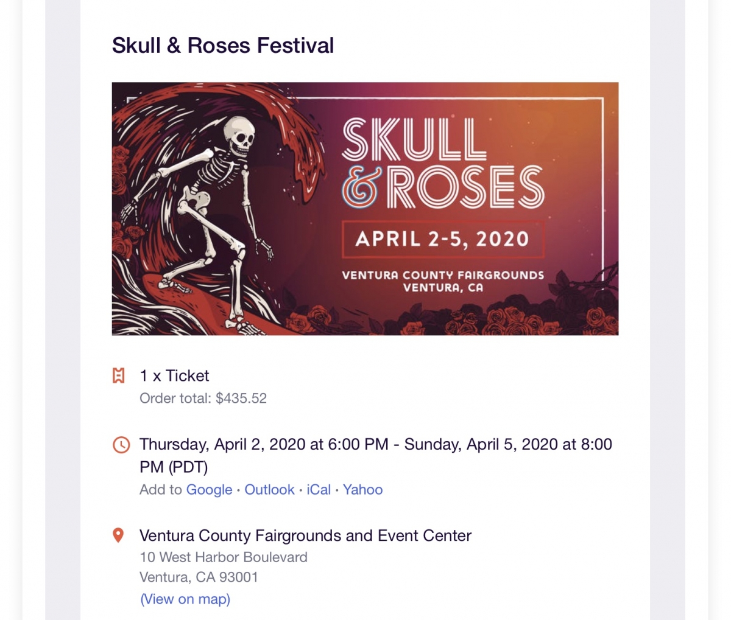Viewport: 731px width, 620px height.
Task: Click the Ventura, CA 93001 line
Action: (x=199, y=577)
